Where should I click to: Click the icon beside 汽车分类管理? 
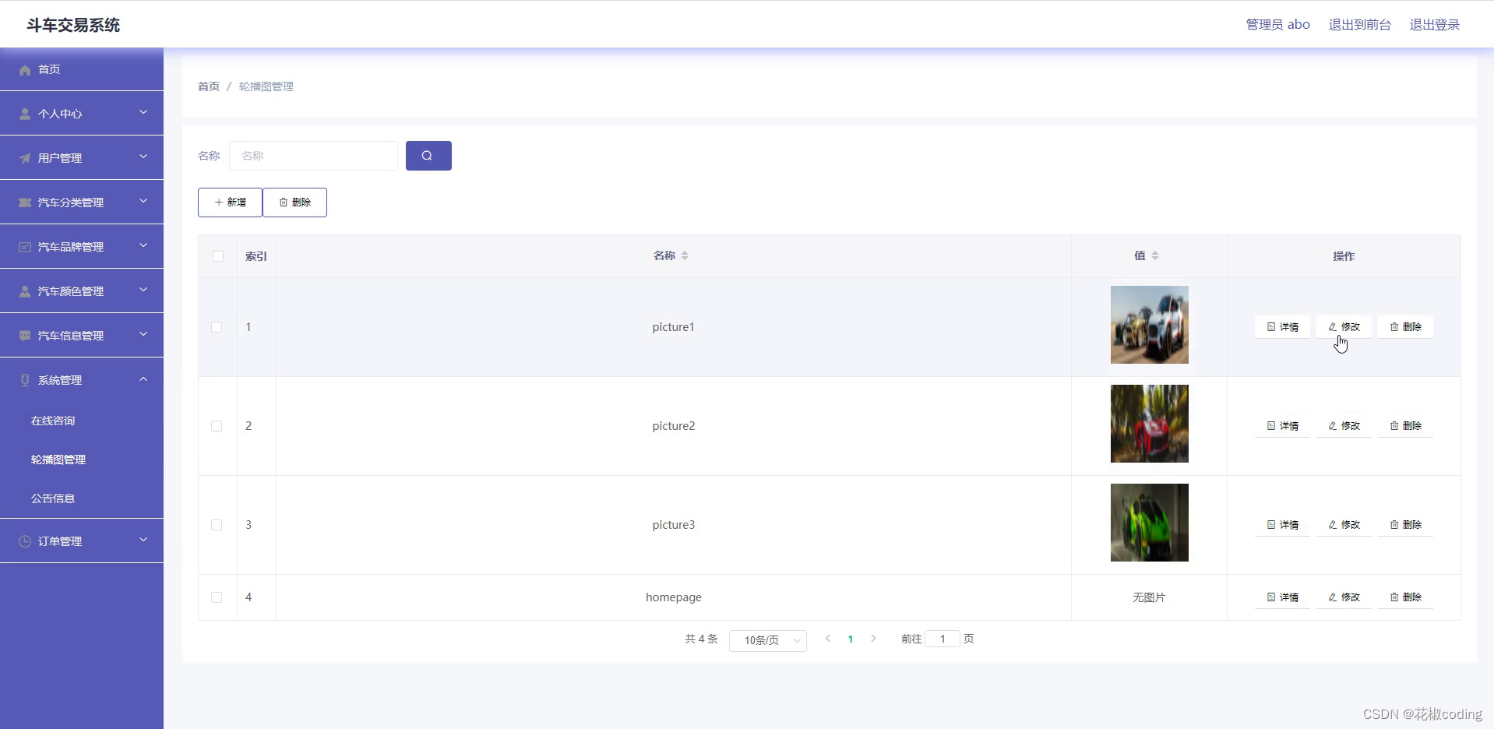click(x=25, y=202)
